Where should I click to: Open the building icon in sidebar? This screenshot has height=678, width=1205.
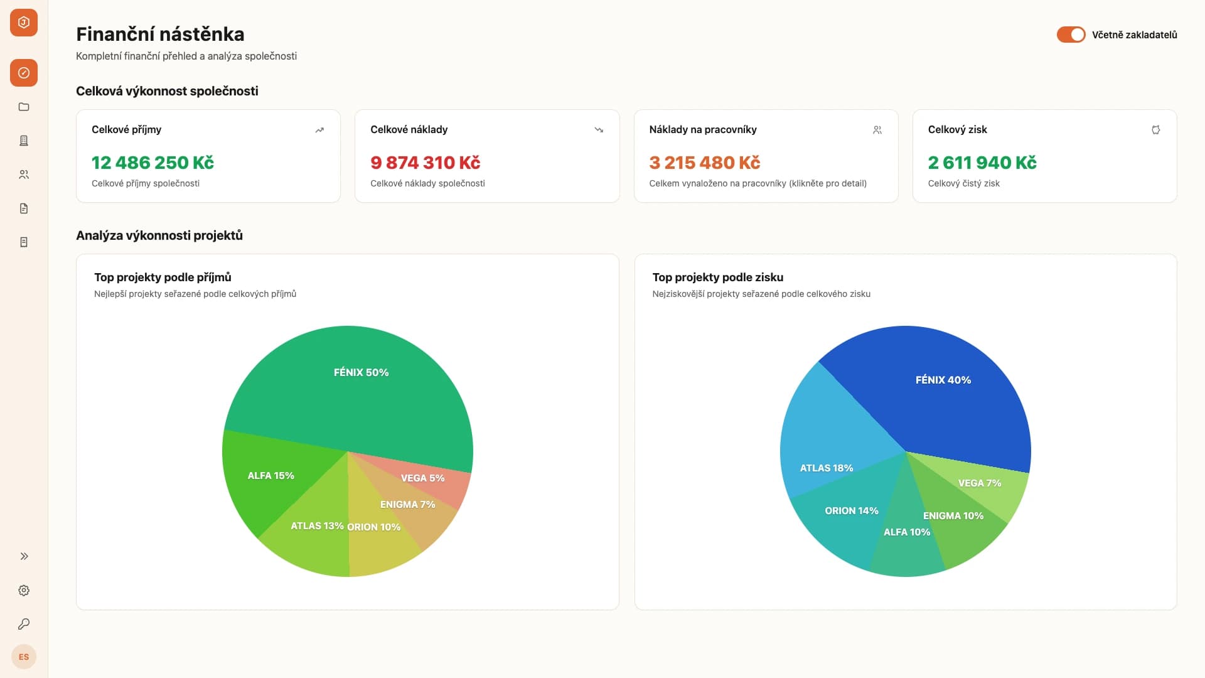(24, 141)
